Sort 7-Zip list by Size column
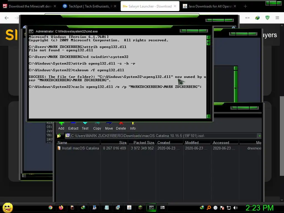The image size is (284, 213). pyautogui.click(x=114, y=143)
